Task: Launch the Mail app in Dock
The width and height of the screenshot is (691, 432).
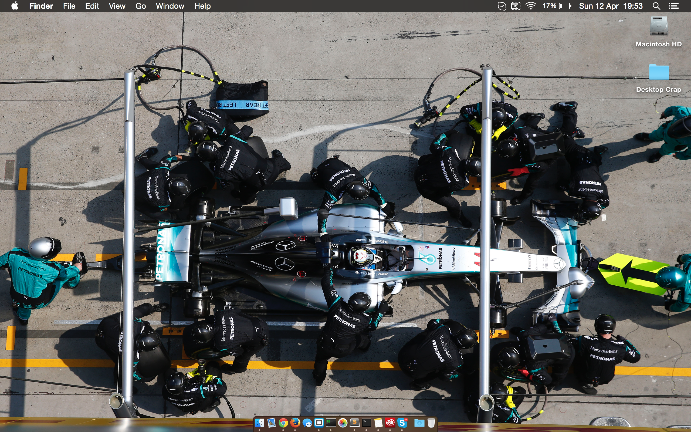Action: coord(271,423)
